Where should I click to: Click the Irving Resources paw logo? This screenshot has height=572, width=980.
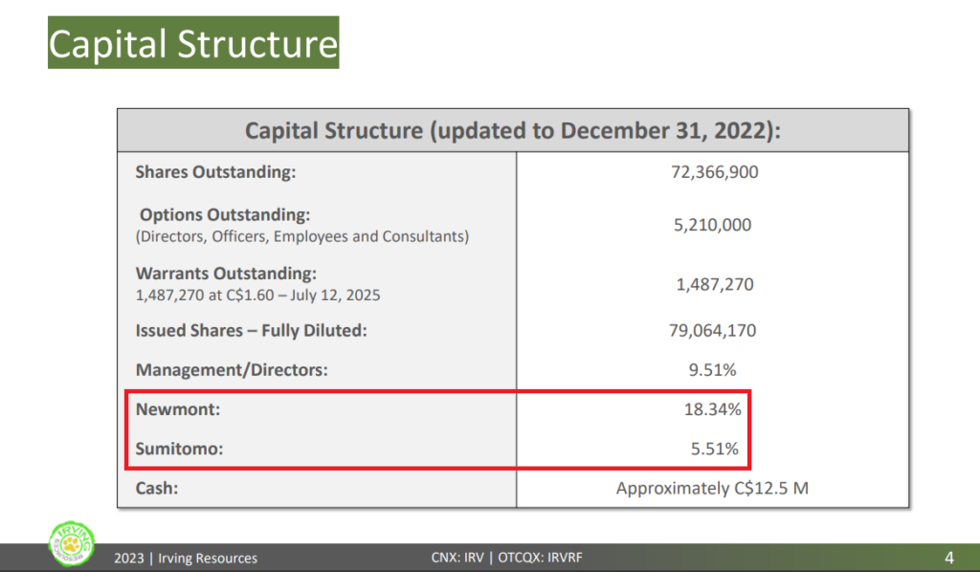tap(72, 544)
